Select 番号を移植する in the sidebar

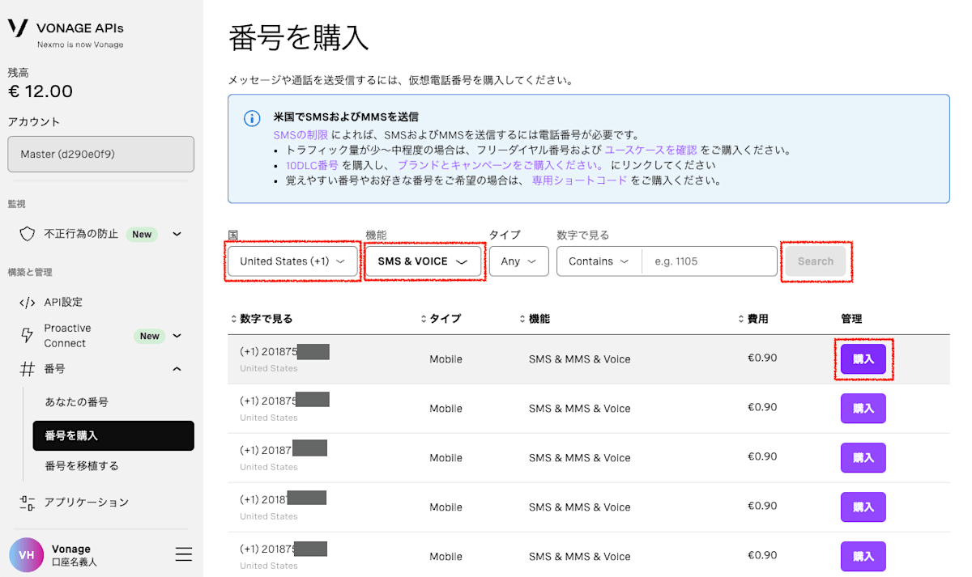tap(82, 465)
